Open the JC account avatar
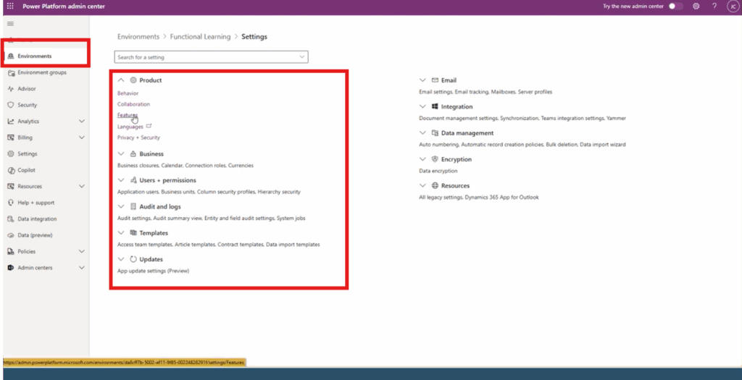Viewport: 742px width, 380px height. pyautogui.click(x=733, y=6)
